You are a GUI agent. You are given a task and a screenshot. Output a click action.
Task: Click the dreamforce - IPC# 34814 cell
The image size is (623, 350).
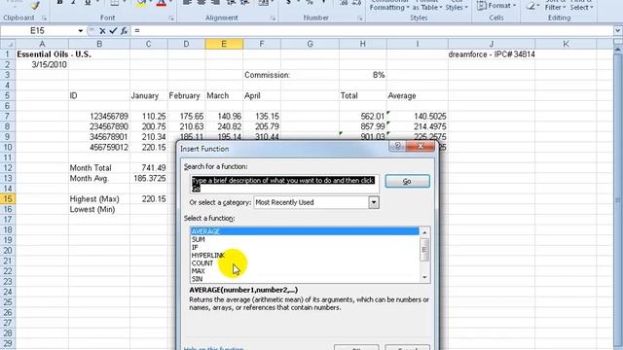coord(492,54)
